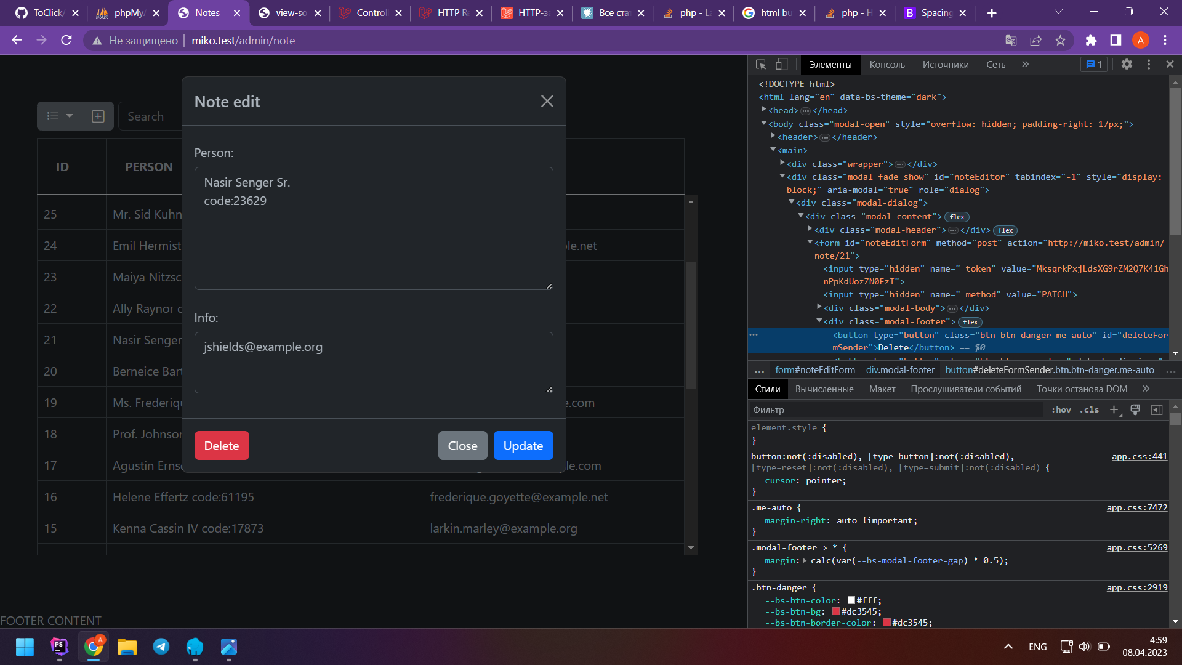Toggle the device toolbar icon in DevTools
Image resolution: width=1182 pixels, height=665 pixels.
pos(781,65)
